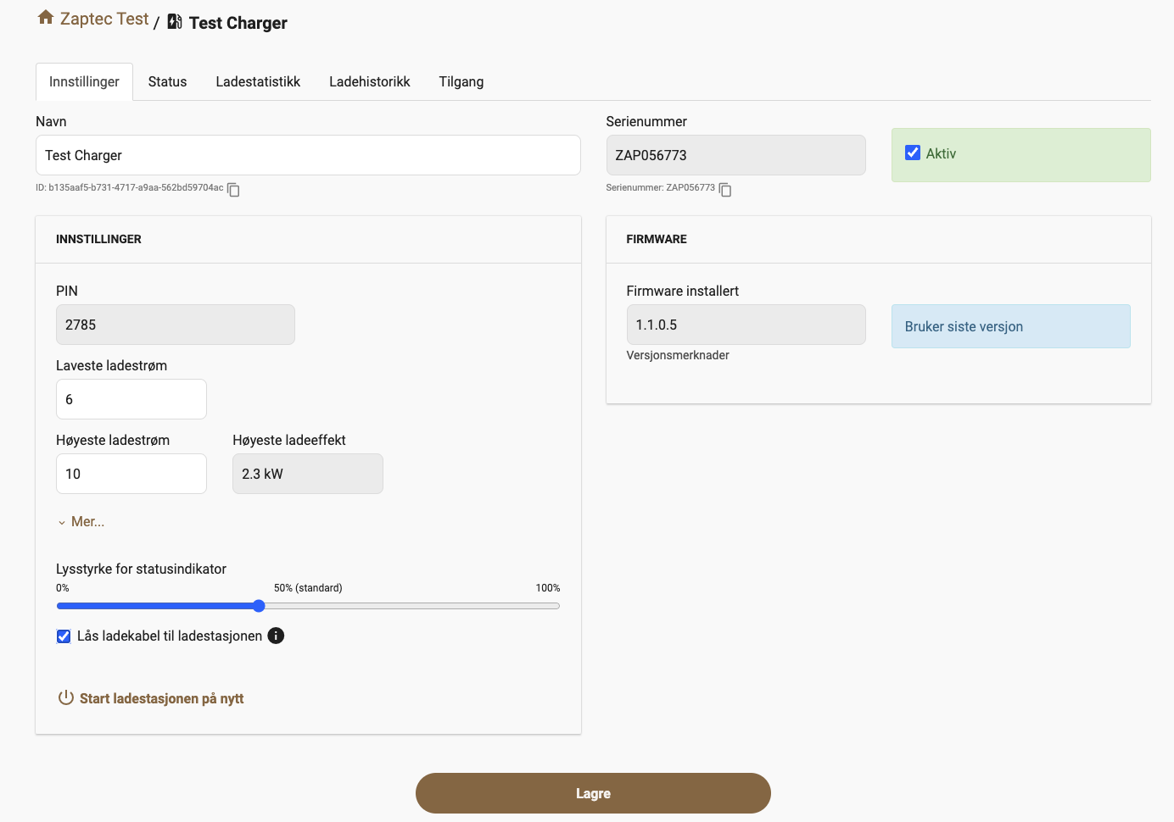Click the brightness slider handle
This screenshot has width=1174, height=822.
click(259, 606)
